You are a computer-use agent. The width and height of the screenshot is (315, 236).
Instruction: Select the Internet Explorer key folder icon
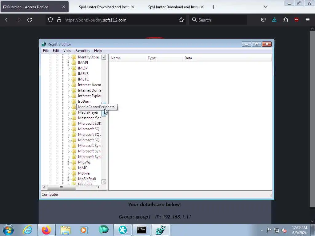point(74,96)
